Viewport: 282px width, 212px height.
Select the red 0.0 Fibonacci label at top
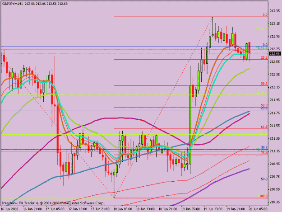point(265,15)
